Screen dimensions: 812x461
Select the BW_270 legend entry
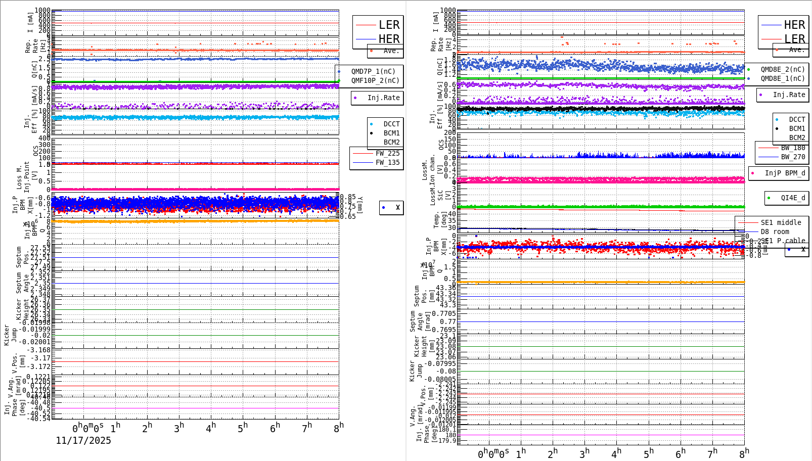click(x=793, y=157)
